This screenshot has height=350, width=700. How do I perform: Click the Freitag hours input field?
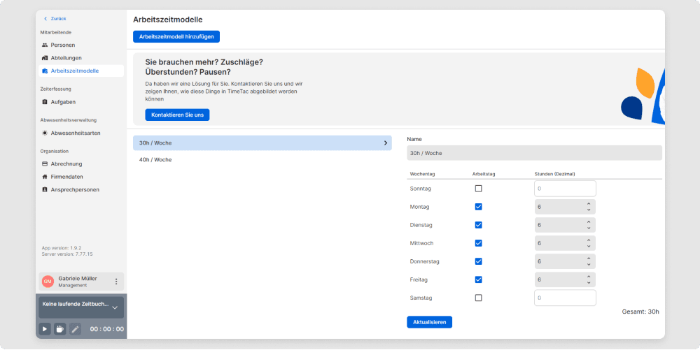pos(565,279)
